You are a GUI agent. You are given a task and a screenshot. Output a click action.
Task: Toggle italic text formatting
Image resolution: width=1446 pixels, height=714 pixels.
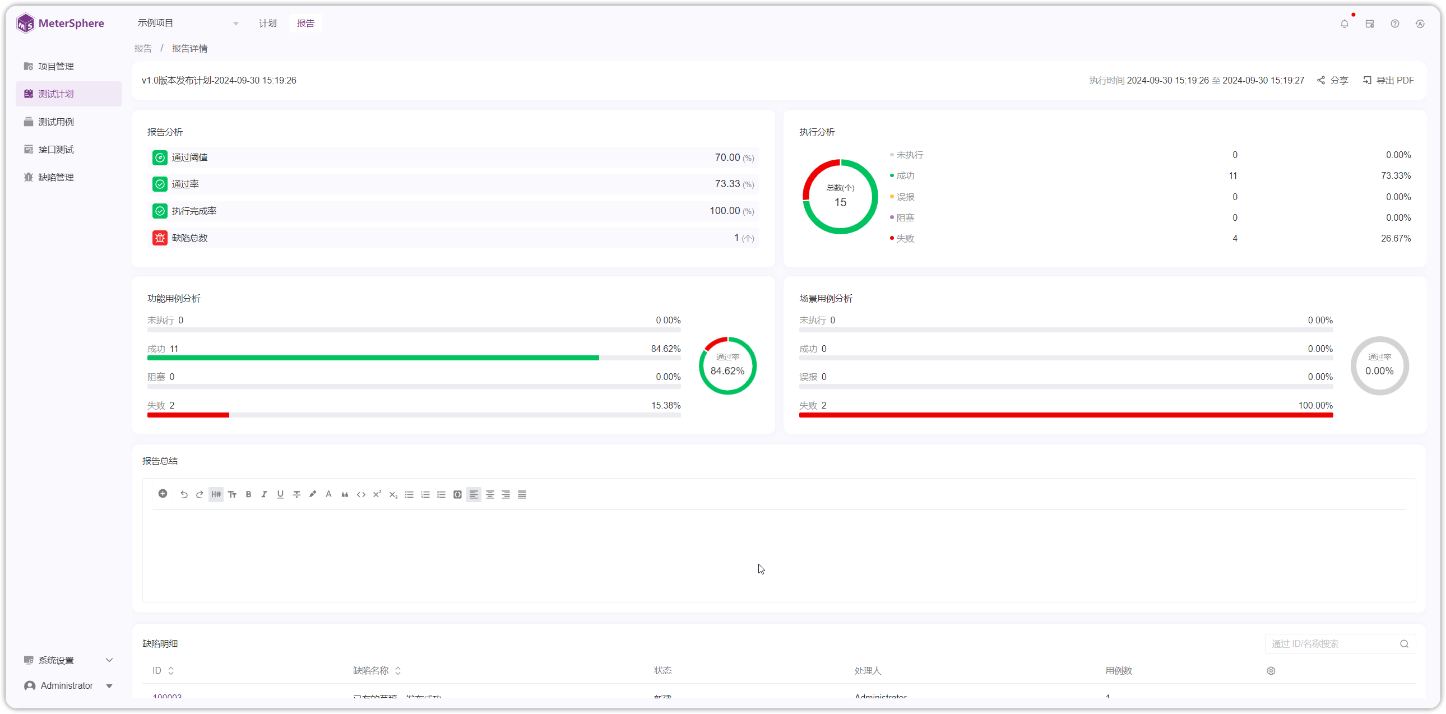264,494
